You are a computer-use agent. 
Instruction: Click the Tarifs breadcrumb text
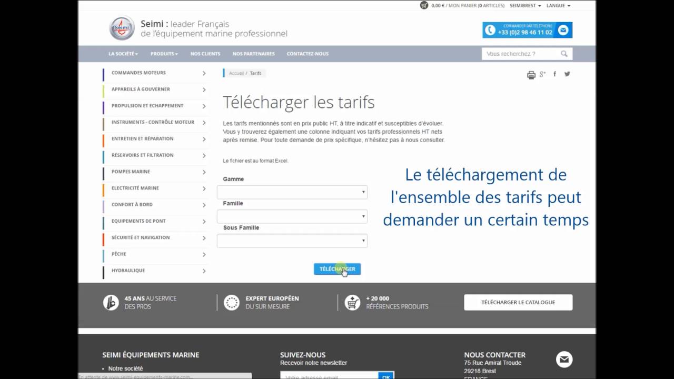[x=255, y=73]
